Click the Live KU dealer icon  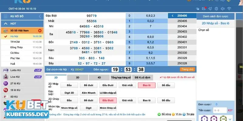[5, 77]
